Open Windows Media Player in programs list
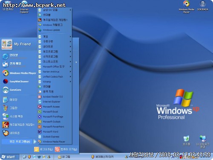Viewport: 213px width, 160px height. 55,142
